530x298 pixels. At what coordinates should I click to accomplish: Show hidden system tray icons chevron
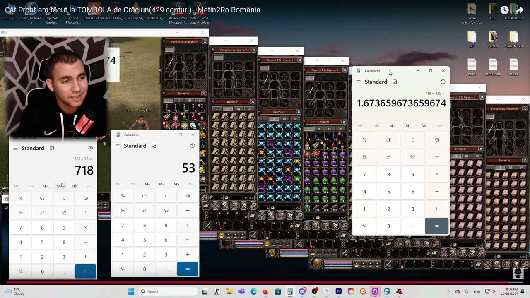[450, 291]
